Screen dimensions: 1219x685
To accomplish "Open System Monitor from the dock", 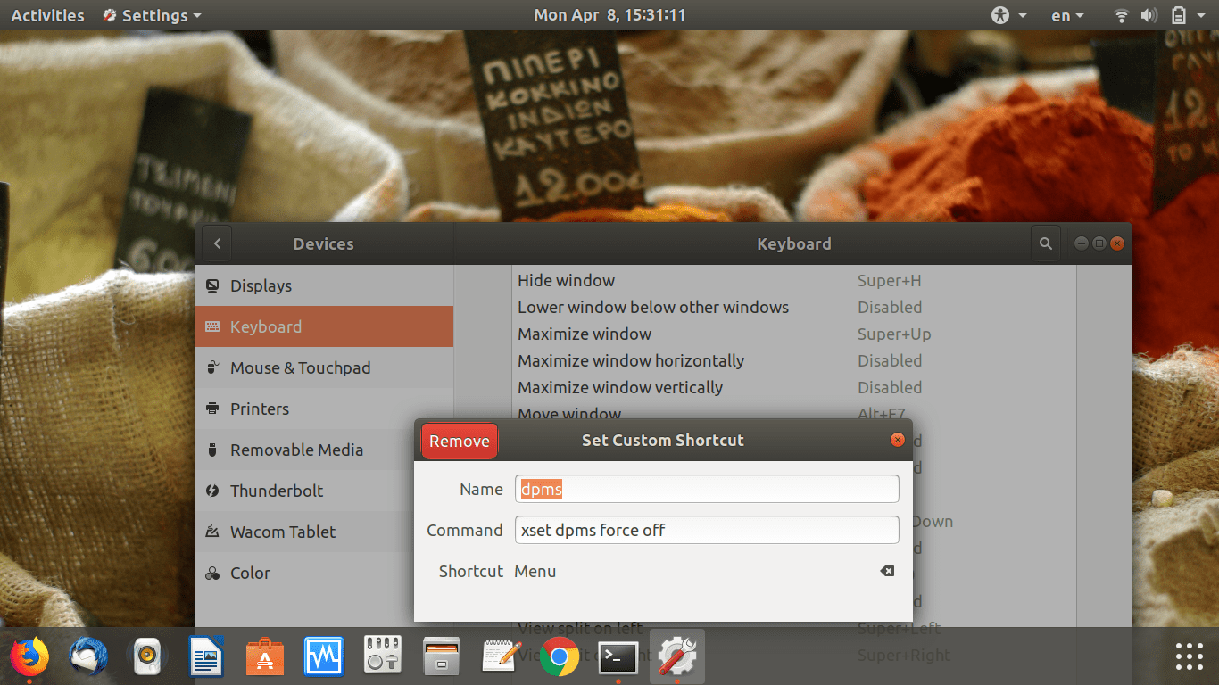I will point(324,657).
